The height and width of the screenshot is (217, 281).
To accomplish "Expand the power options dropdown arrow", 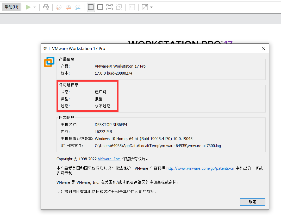I will [35, 7].
